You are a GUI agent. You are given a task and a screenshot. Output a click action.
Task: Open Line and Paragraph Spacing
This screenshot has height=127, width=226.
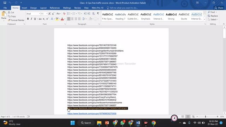click(x=84, y=19)
